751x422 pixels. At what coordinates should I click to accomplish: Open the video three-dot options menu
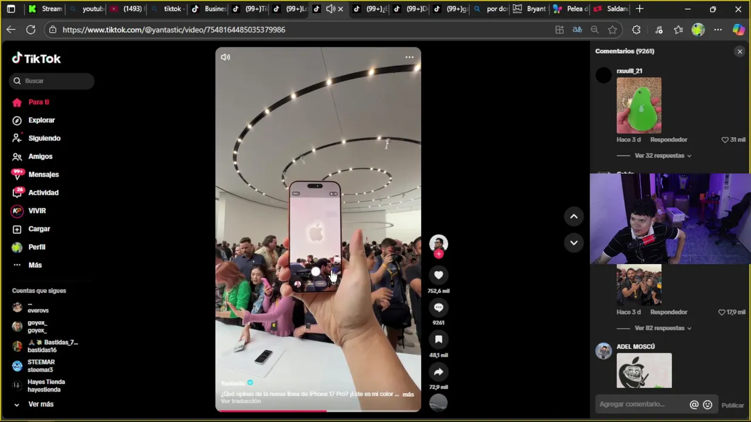coord(410,57)
